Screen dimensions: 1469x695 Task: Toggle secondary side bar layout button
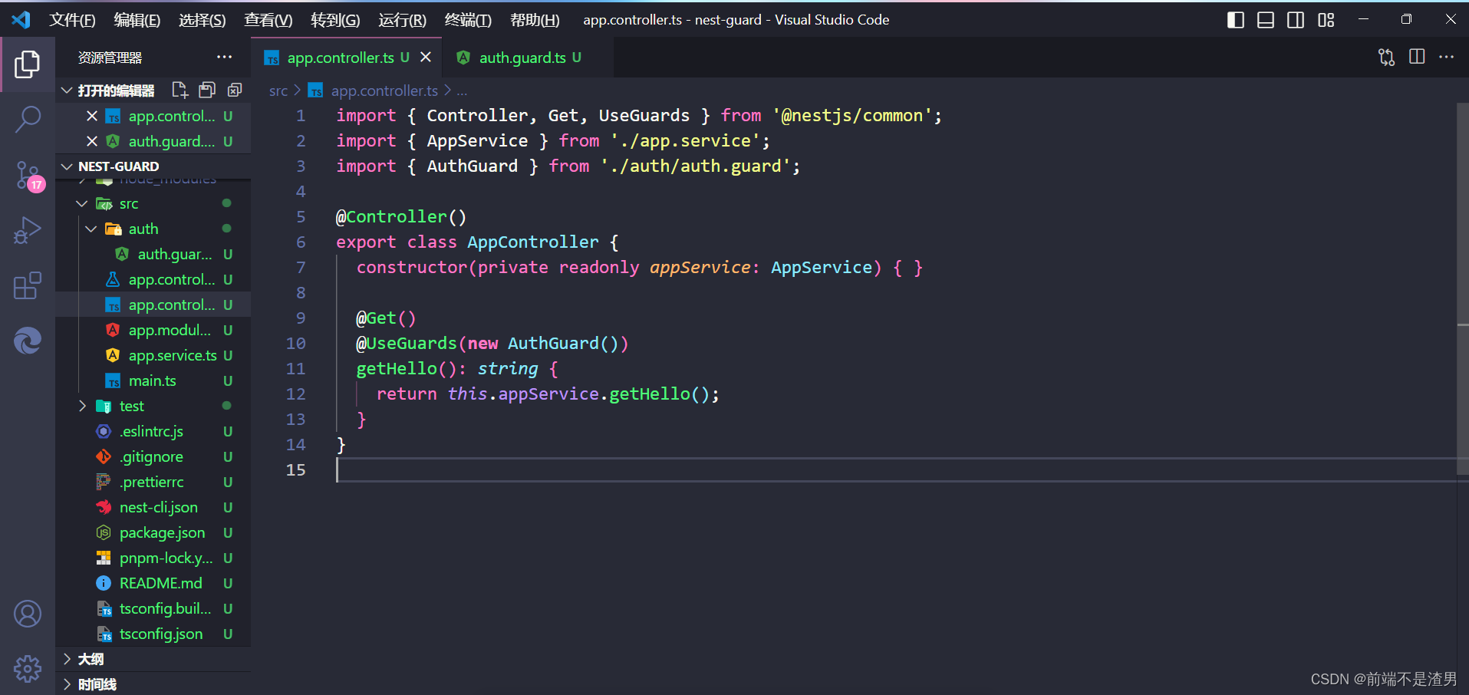coord(1296,20)
